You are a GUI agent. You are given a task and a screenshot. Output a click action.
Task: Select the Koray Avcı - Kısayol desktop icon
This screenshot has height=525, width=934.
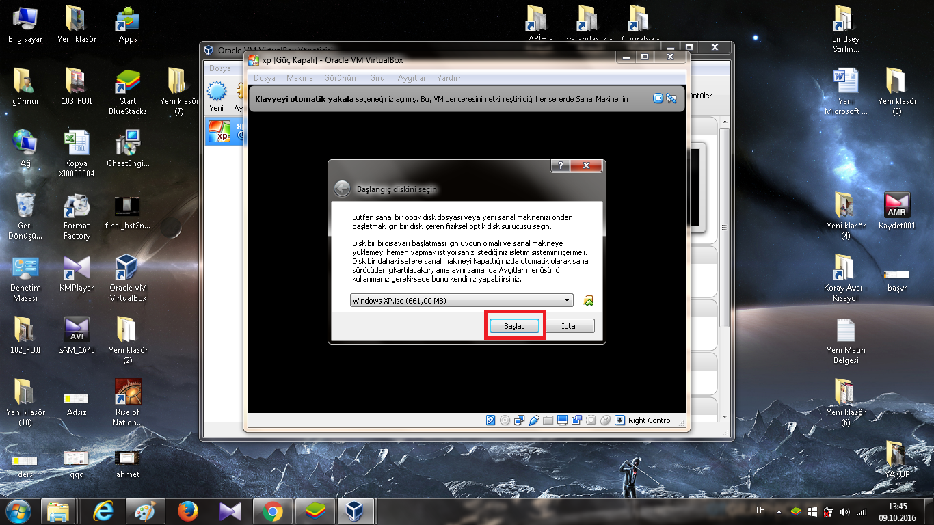(x=846, y=278)
